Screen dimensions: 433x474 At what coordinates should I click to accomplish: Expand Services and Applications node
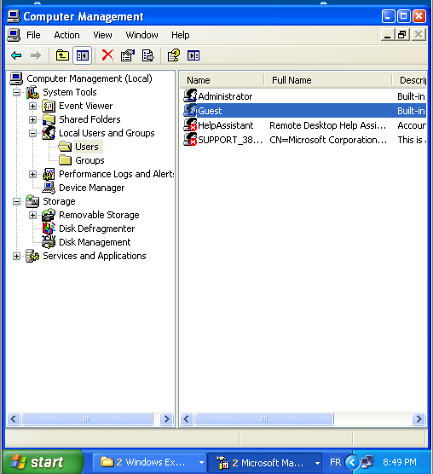click(x=16, y=257)
